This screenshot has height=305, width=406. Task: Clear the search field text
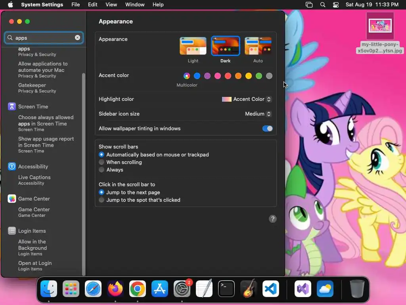click(x=77, y=38)
